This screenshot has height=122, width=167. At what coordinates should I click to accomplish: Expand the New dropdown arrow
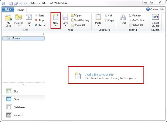tap(56, 26)
